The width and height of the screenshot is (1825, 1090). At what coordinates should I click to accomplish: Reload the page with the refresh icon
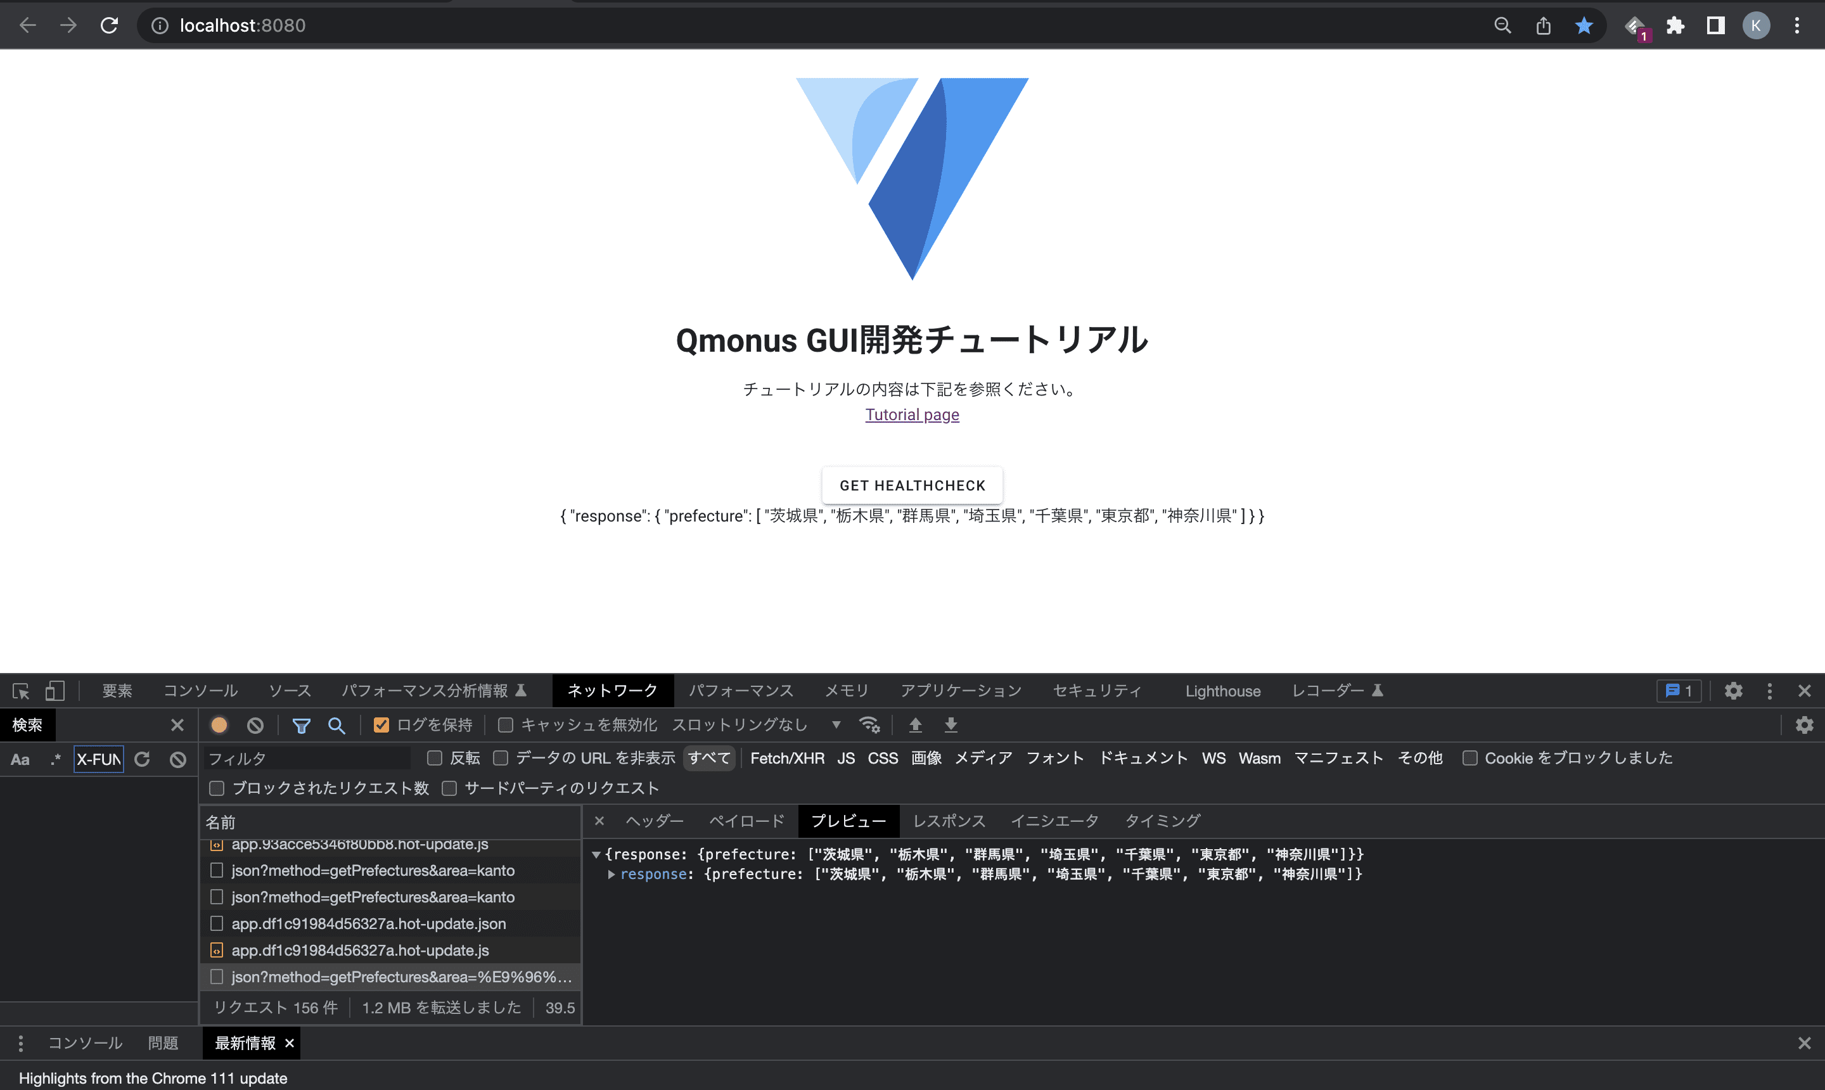tap(110, 26)
